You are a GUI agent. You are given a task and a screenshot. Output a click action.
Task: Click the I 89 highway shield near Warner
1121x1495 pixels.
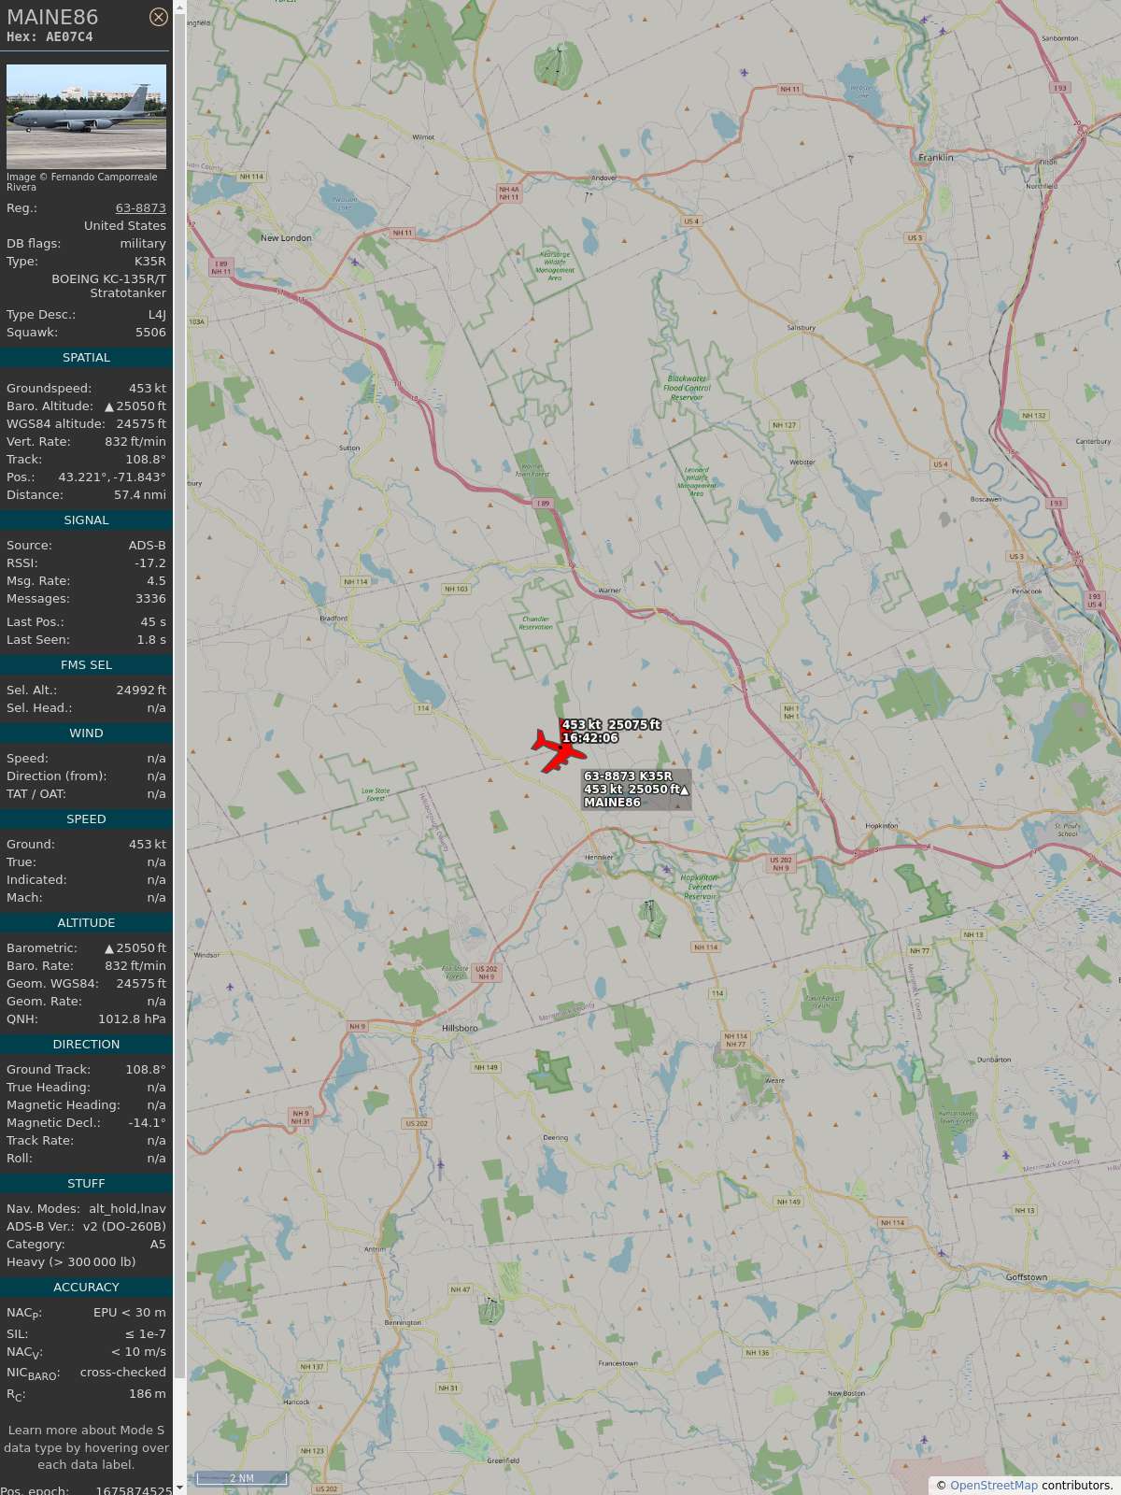point(544,503)
